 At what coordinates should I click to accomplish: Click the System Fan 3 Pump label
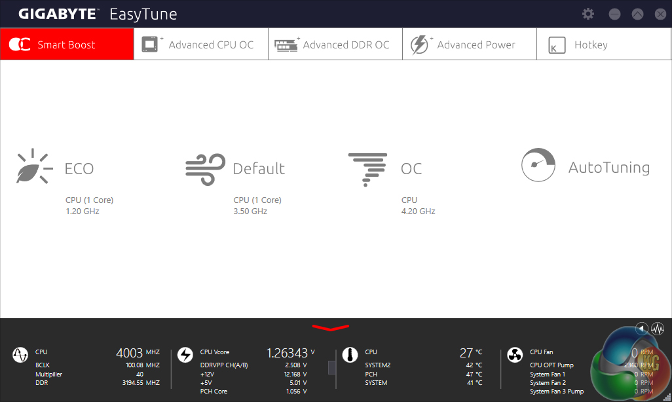point(557,392)
